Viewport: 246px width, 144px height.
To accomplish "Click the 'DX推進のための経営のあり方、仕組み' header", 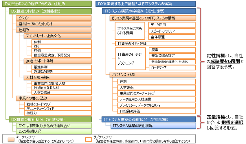I will [x=47, y=4].
